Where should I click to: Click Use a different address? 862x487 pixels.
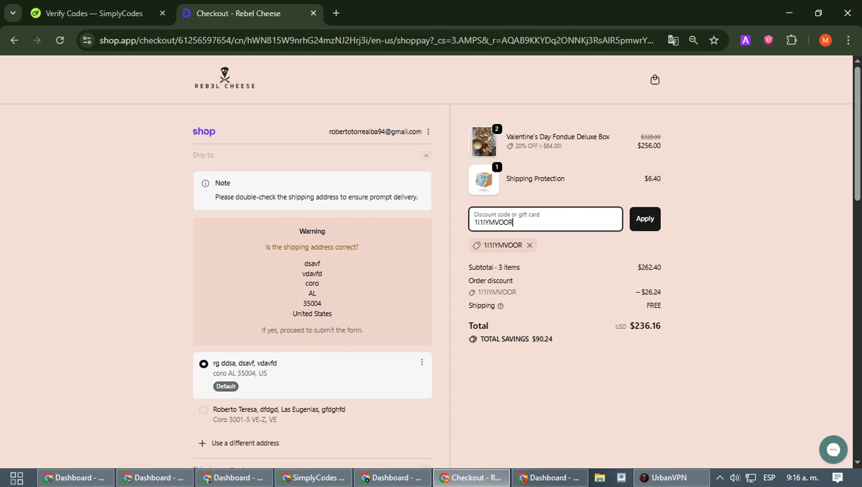pos(245,443)
